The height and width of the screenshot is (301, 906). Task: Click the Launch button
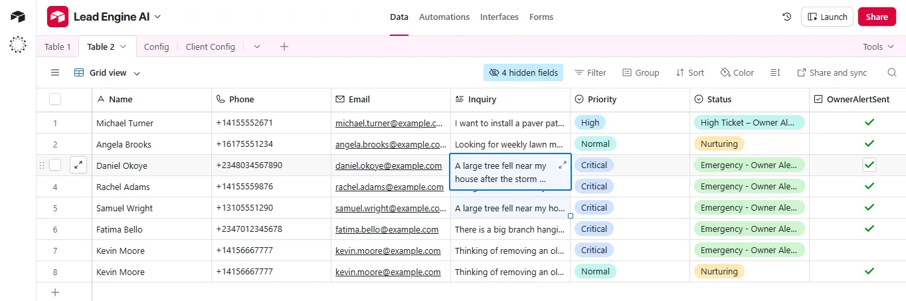827,17
